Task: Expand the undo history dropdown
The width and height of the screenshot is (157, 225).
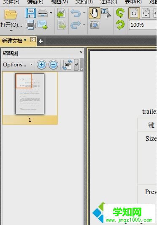Action: click(84, 13)
